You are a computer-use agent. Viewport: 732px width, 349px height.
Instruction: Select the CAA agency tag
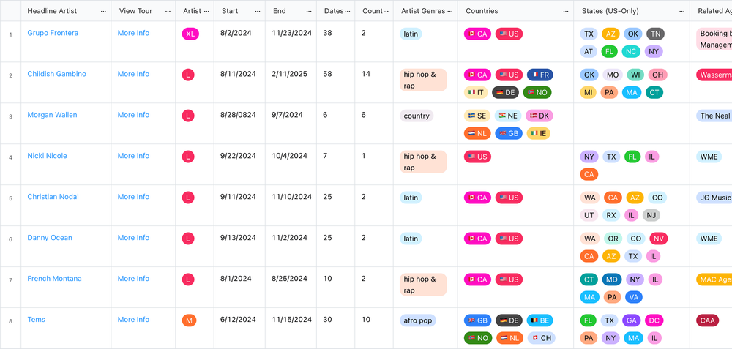pos(708,320)
